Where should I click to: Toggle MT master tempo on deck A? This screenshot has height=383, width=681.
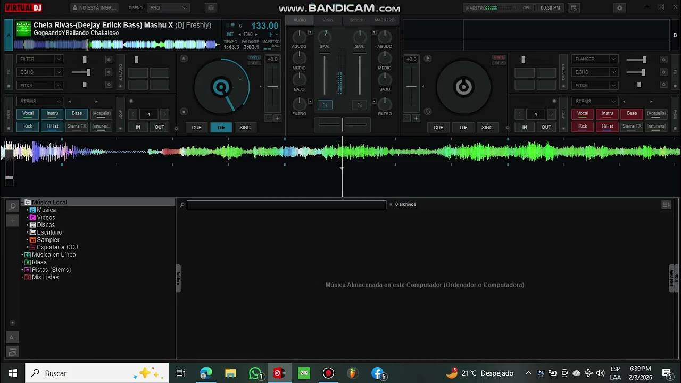point(230,34)
